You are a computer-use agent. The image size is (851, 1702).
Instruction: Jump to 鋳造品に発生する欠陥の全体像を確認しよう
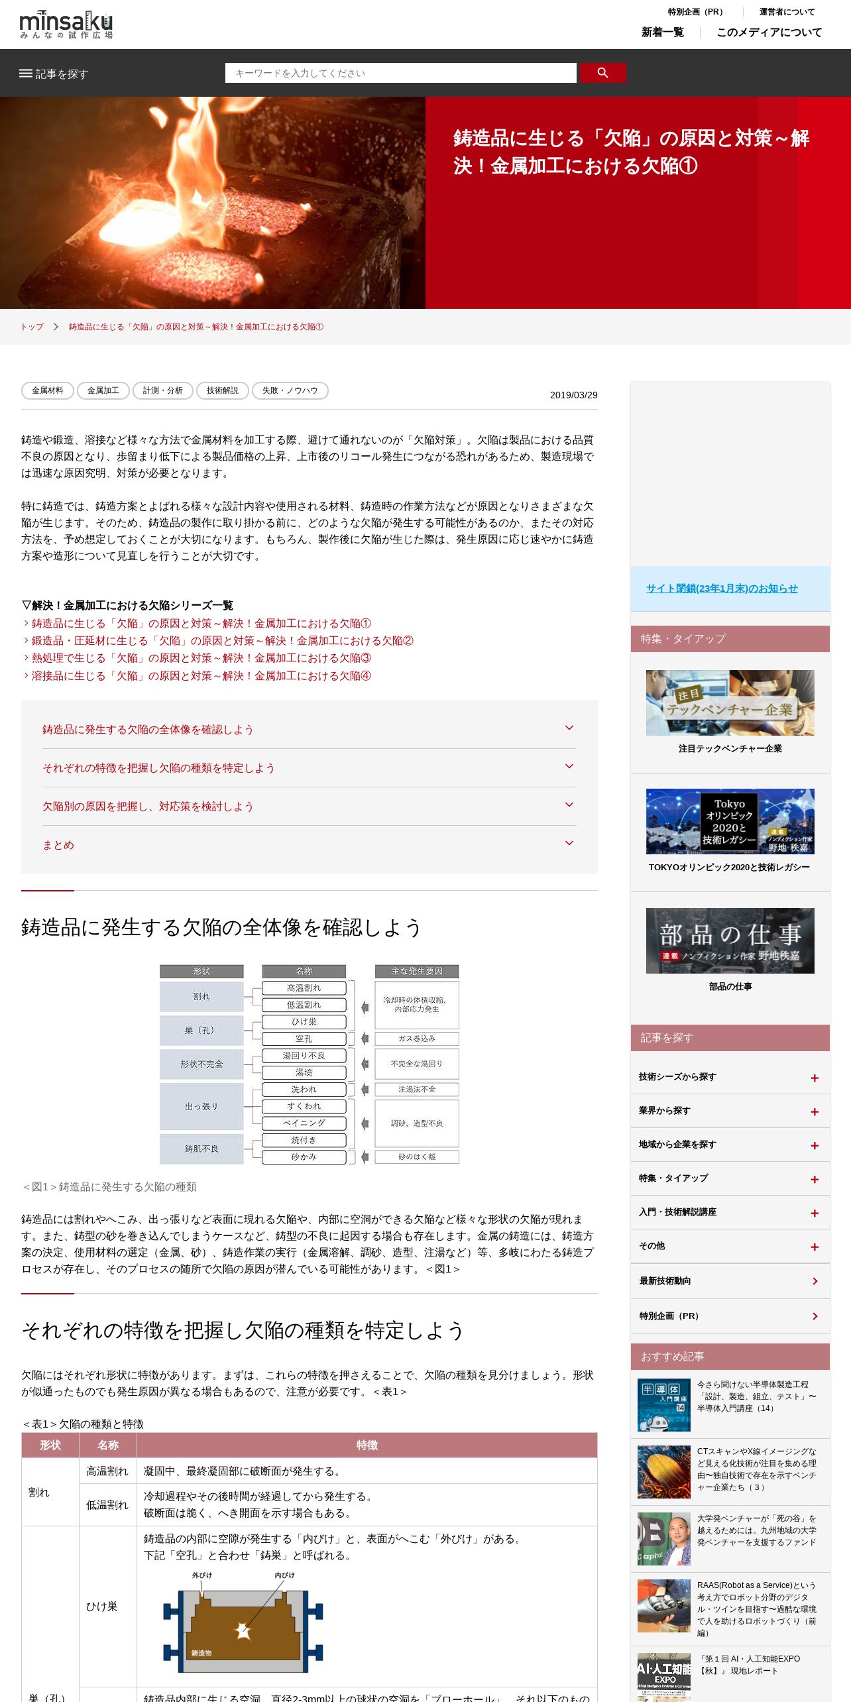coord(148,730)
